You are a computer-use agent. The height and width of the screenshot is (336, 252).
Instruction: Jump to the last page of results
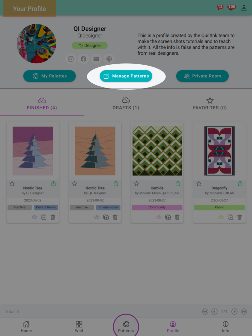[x=244, y=312]
